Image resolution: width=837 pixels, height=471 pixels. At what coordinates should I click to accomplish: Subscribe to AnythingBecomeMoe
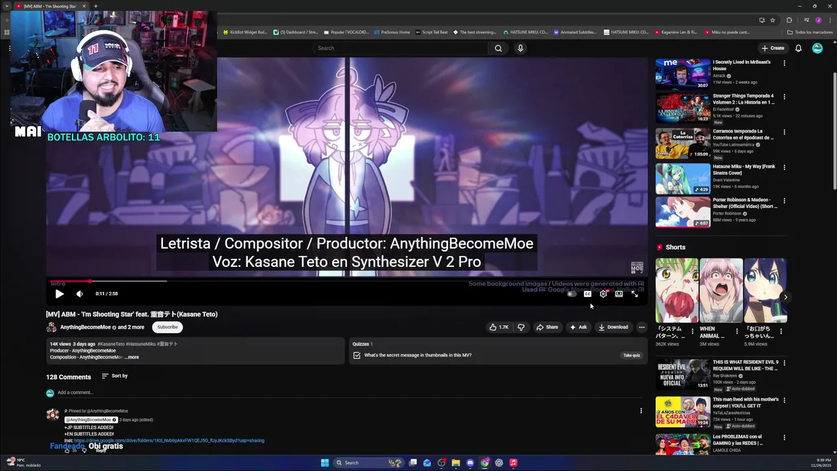pos(167,327)
